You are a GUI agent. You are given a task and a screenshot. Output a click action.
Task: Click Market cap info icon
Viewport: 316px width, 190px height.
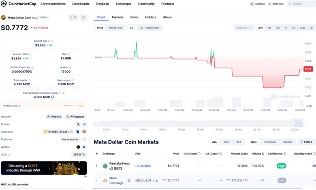click(52, 41)
